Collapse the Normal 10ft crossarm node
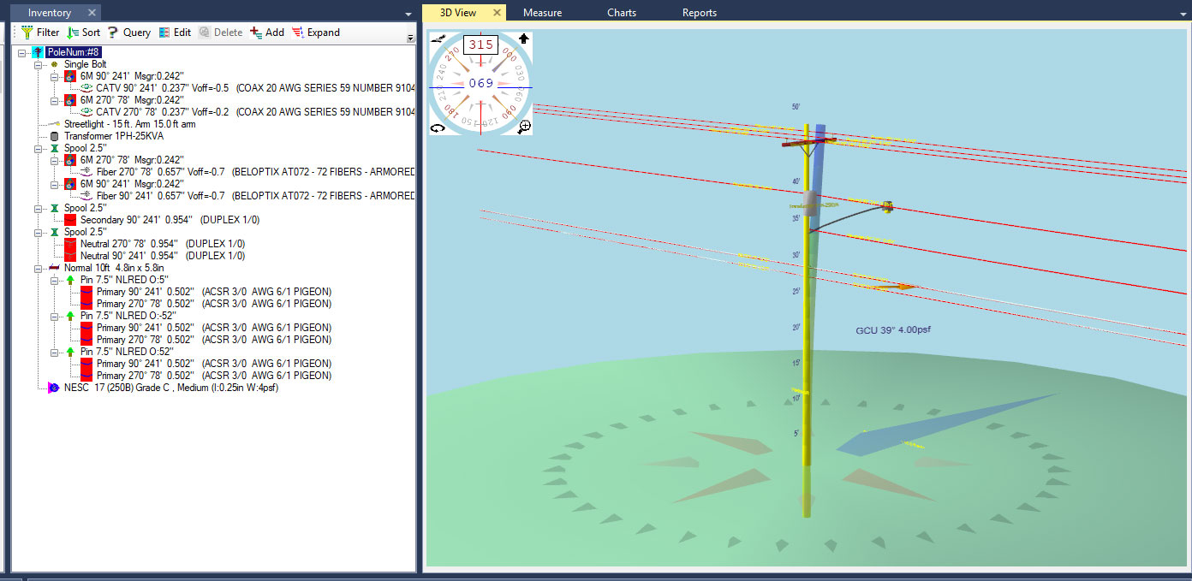 tap(39, 268)
